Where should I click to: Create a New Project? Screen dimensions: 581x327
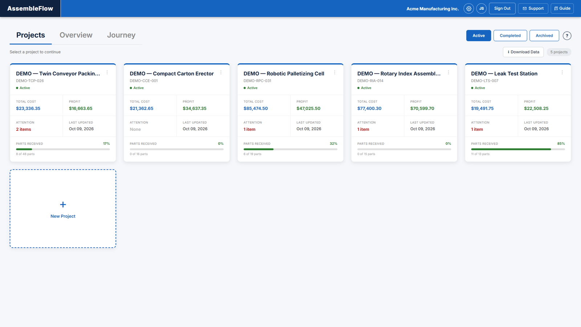click(63, 209)
